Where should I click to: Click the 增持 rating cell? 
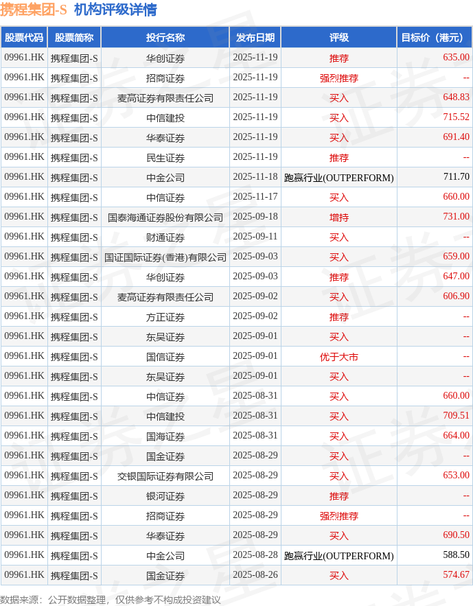point(339,218)
